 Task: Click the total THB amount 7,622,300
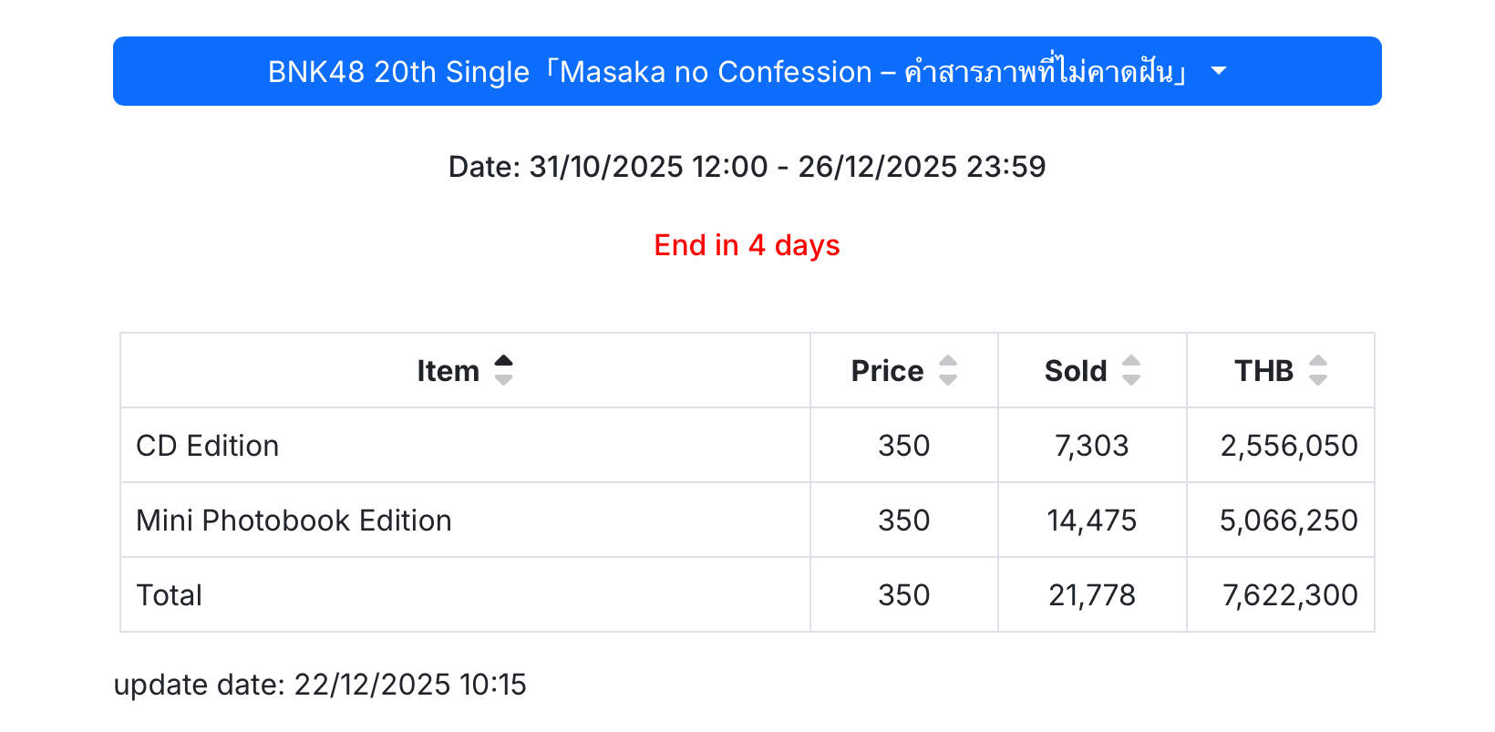point(1289,595)
